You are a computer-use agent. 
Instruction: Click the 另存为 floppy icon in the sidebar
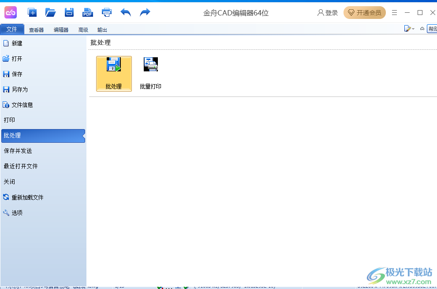pos(6,89)
